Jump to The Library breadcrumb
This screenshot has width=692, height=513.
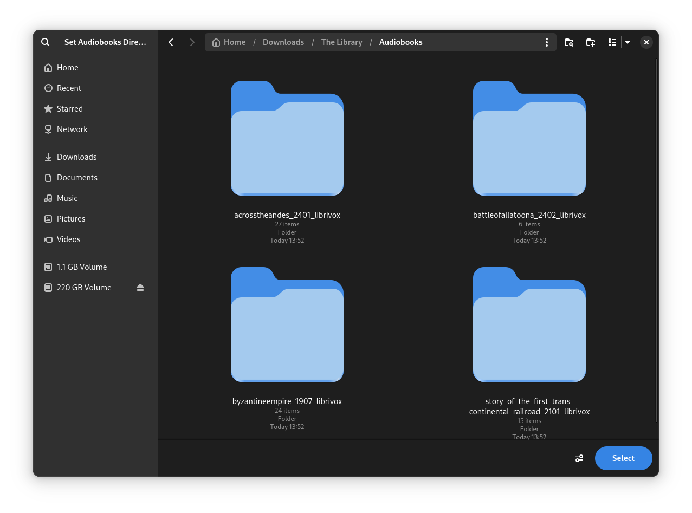(341, 42)
